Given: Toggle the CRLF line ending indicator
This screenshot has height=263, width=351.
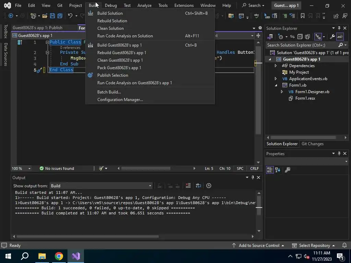Looking at the screenshot, I should tap(255, 168).
